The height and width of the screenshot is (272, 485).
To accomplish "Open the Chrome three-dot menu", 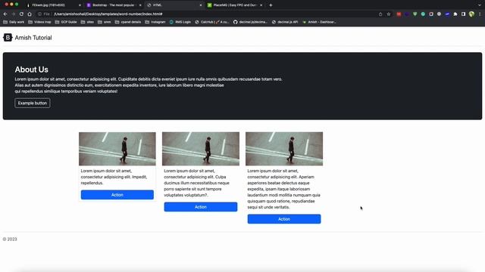I will 480,14.
